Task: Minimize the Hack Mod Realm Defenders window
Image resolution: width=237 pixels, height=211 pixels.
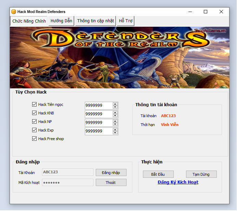Action: (x=190, y=12)
